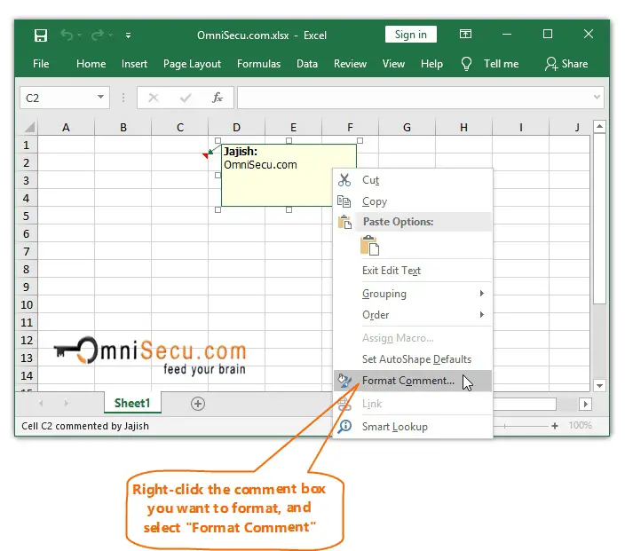Open the Review tab
The image size is (625, 551).
(350, 64)
